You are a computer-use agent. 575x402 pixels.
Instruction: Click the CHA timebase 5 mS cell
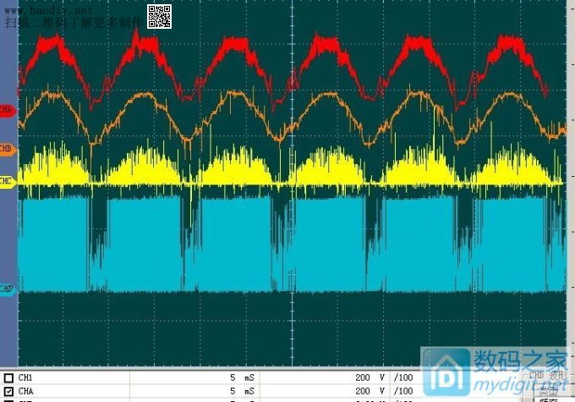pos(242,389)
